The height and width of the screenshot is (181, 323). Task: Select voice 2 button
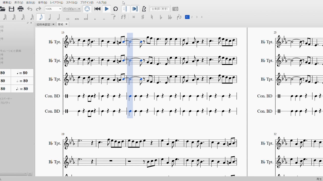pyautogui.click(x=192, y=17)
